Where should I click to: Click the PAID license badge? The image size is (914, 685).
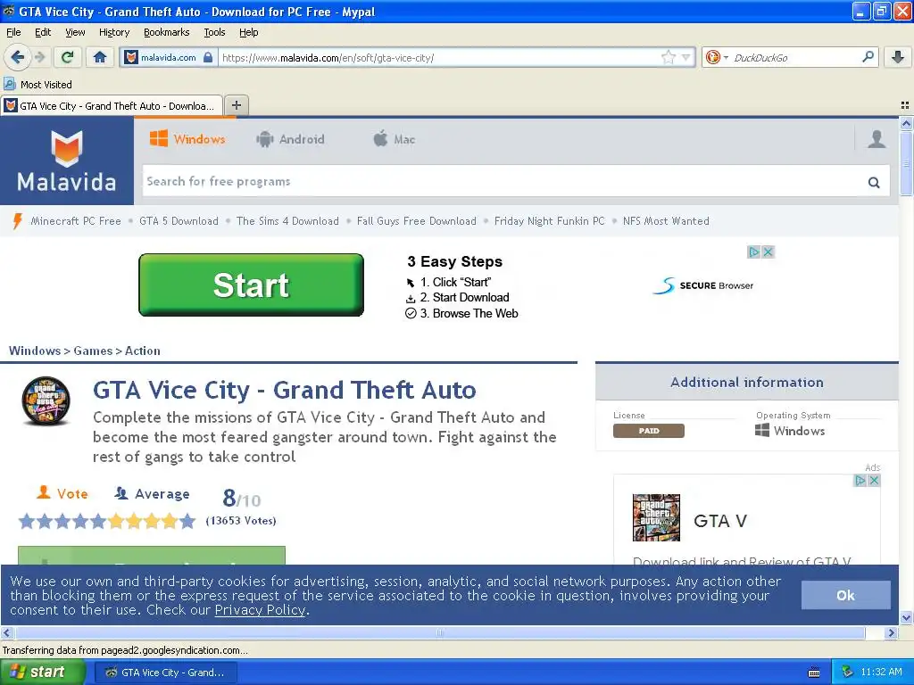pyautogui.click(x=648, y=431)
